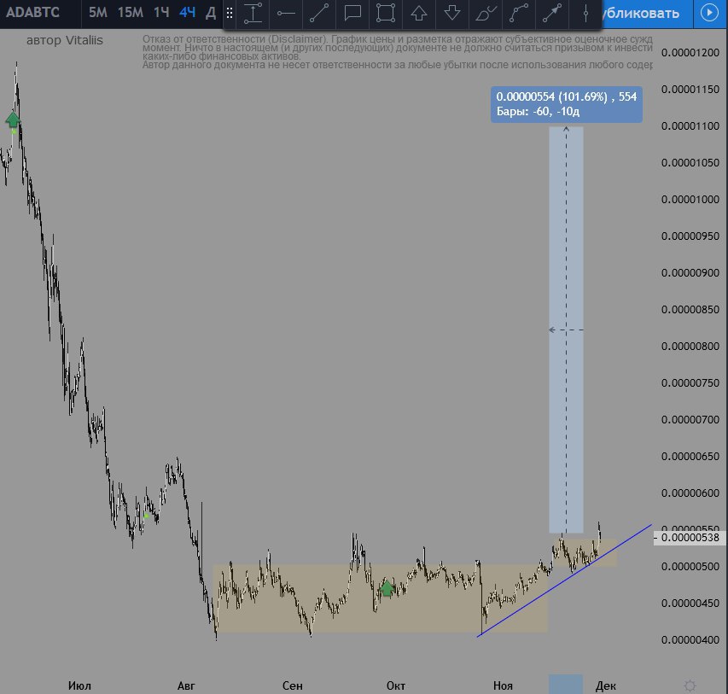
Task: Select the Д daily timeframe
Action: (x=211, y=12)
